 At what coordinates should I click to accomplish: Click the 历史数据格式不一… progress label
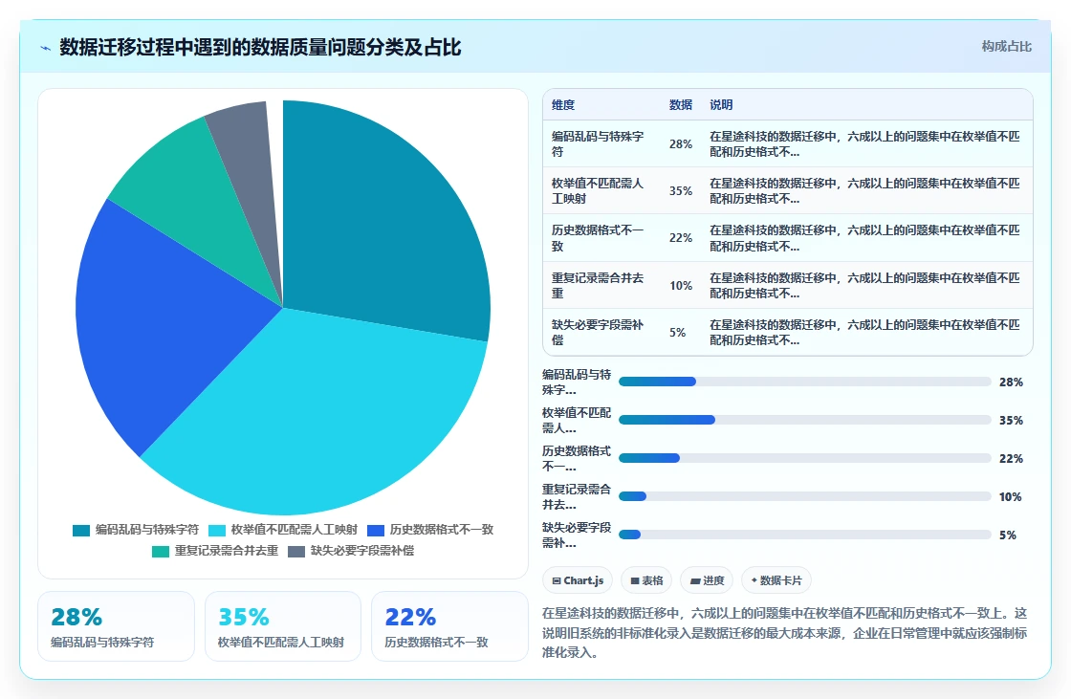pyautogui.click(x=578, y=458)
